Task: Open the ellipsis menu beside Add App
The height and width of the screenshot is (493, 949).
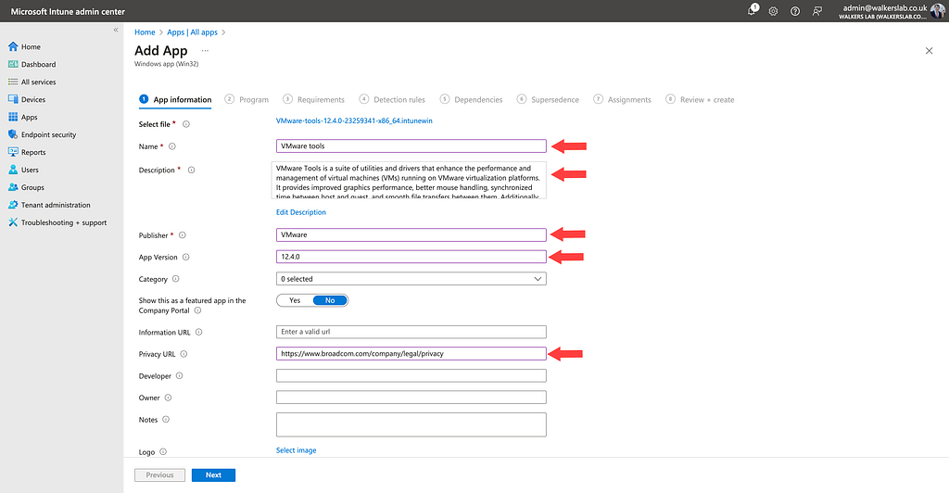Action: coord(205,51)
